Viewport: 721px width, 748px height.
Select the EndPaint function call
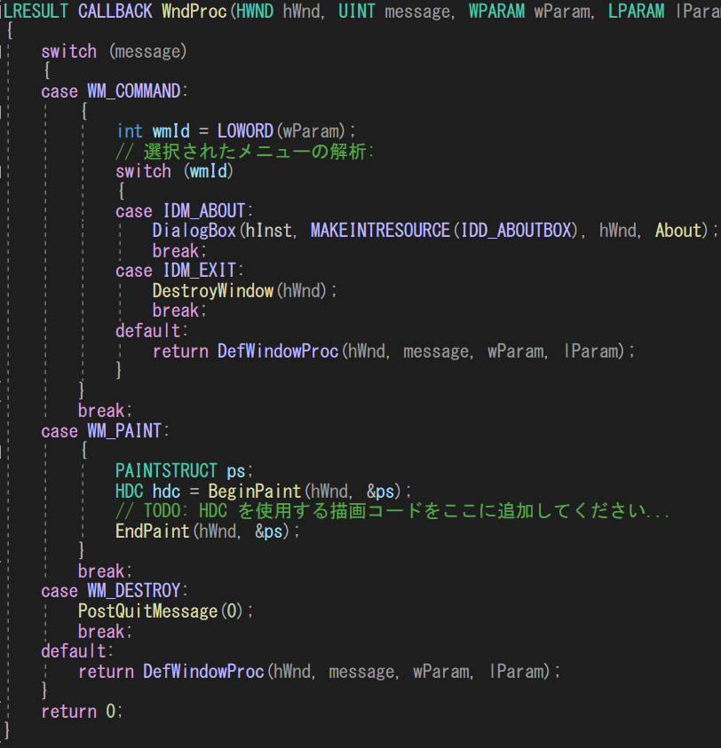point(153,531)
